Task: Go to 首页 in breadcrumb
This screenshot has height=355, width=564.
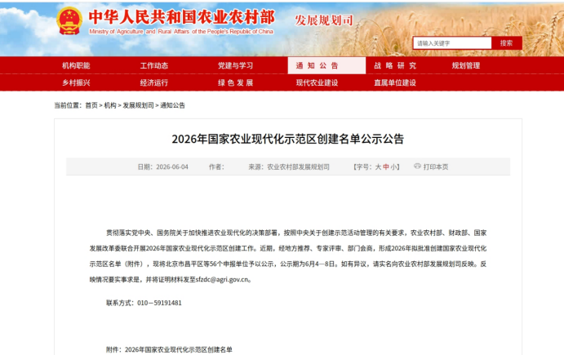Action: [x=91, y=105]
